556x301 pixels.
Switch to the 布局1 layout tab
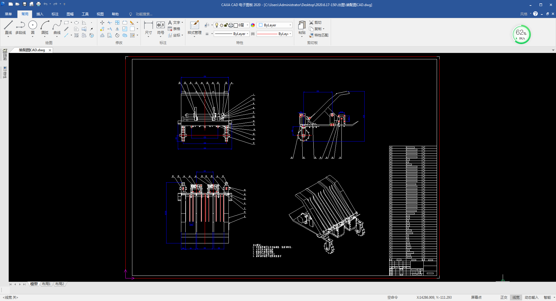point(46,284)
